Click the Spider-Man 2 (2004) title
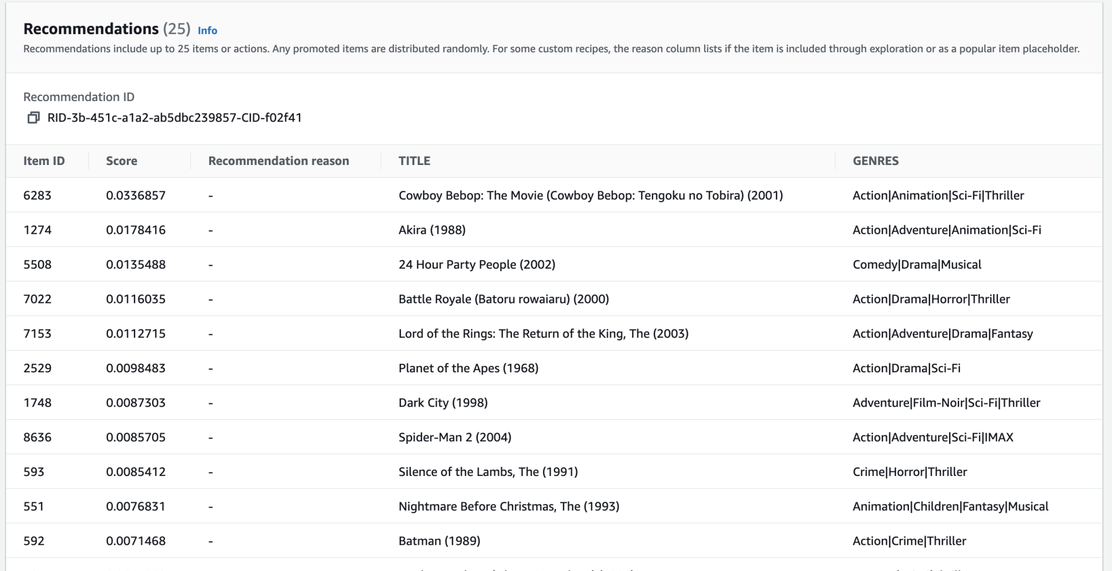This screenshot has height=571, width=1112. pyautogui.click(x=455, y=437)
